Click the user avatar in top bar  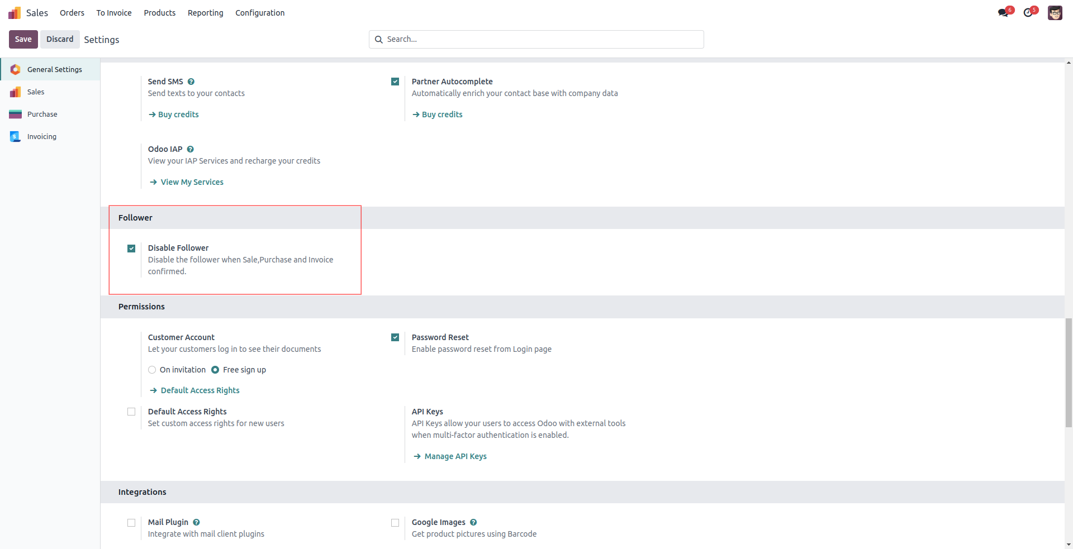[1055, 13]
